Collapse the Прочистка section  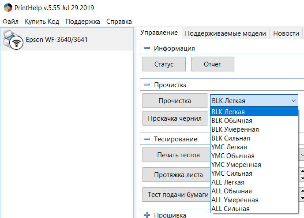click(147, 85)
